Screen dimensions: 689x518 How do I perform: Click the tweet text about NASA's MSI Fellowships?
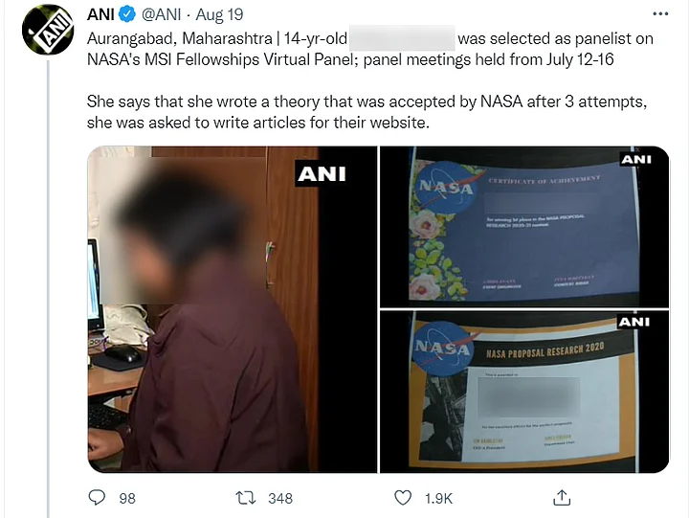[370, 49]
